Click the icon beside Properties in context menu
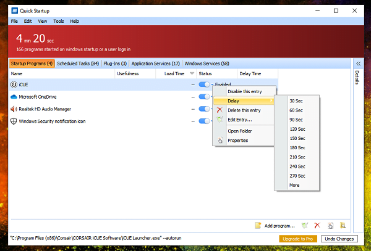The width and height of the screenshot is (371, 251). [220, 140]
